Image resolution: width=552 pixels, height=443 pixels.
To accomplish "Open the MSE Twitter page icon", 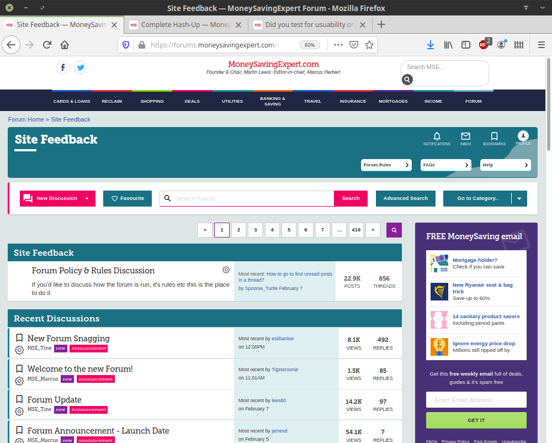I will 81,67.
